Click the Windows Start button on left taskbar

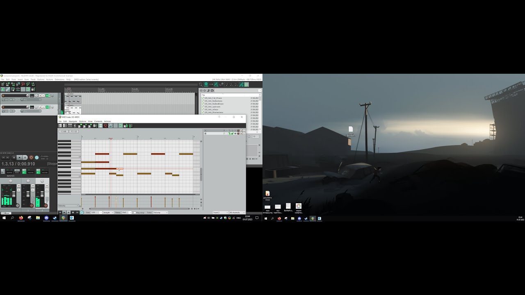pyautogui.click(x=4, y=218)
